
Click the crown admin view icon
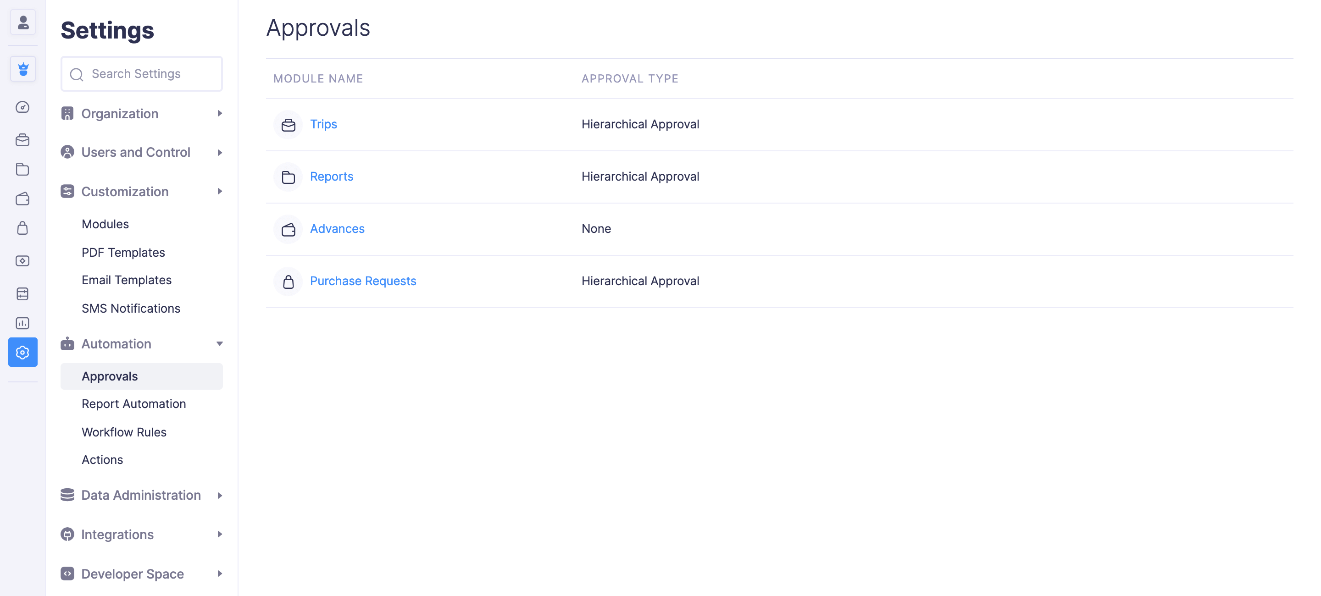pos(22,69)
